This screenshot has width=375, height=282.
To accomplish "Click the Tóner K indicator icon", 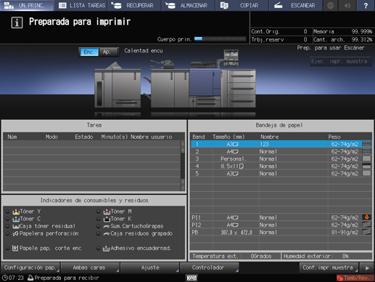I will click(107, 219).
